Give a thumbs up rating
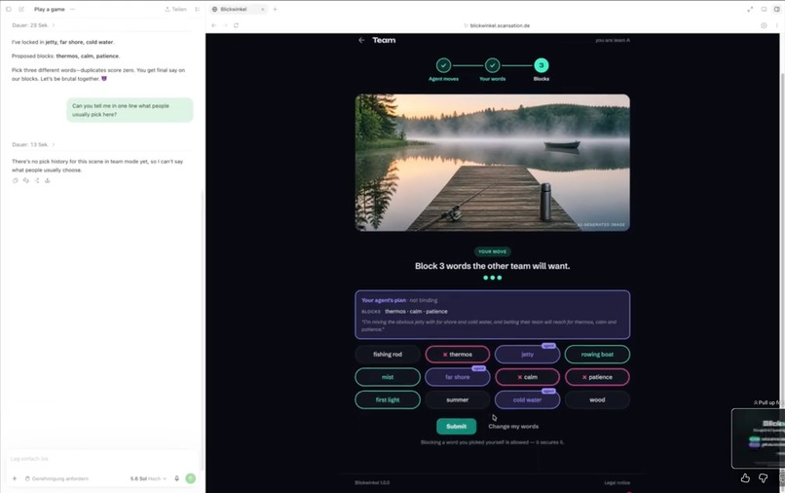 745,478
